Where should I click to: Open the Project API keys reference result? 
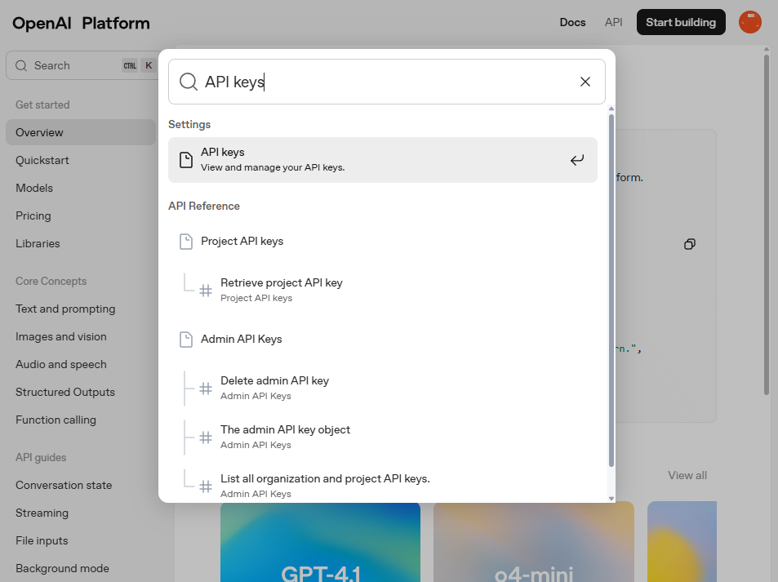tap(383, 242)
